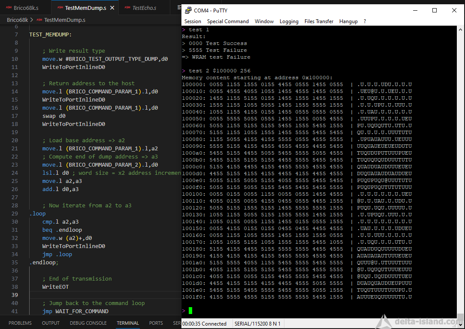465x329 pixels.
Task: Minimize the PuTTY window
Action: click(415, 10)
